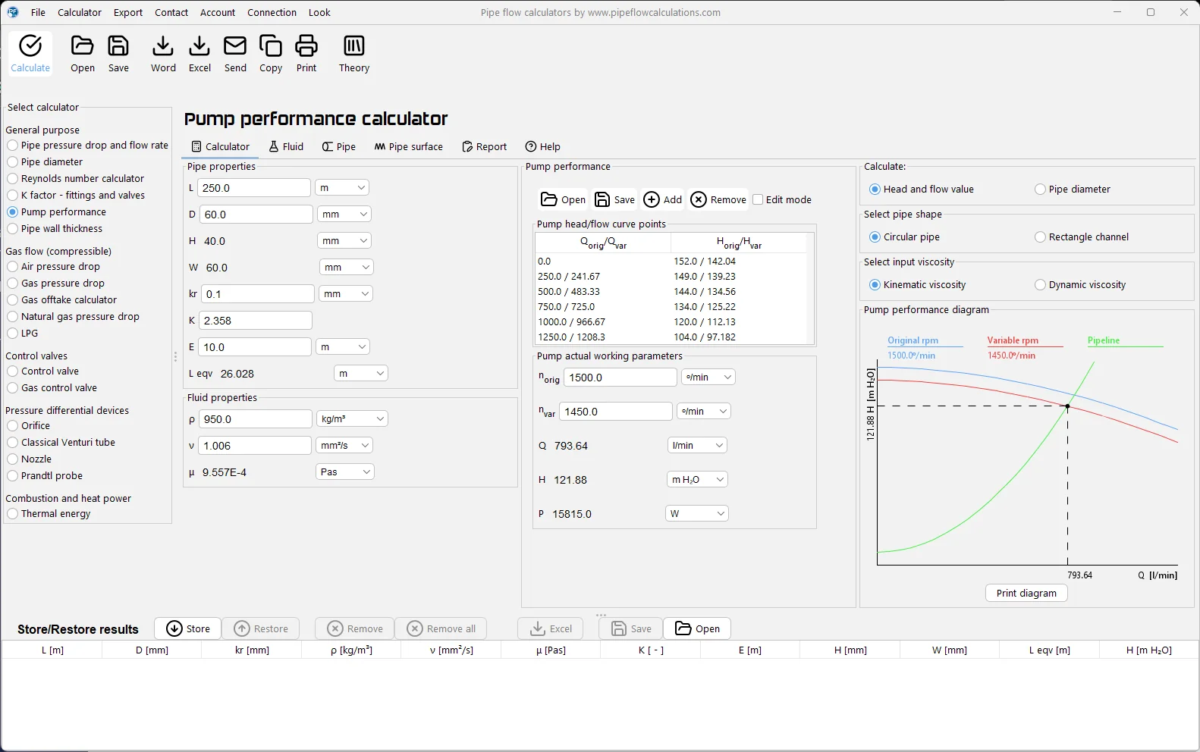Click Save in the results bar
Image resolution: width=1200 pixels, height=752 pixels.
(x=631, y=628)
